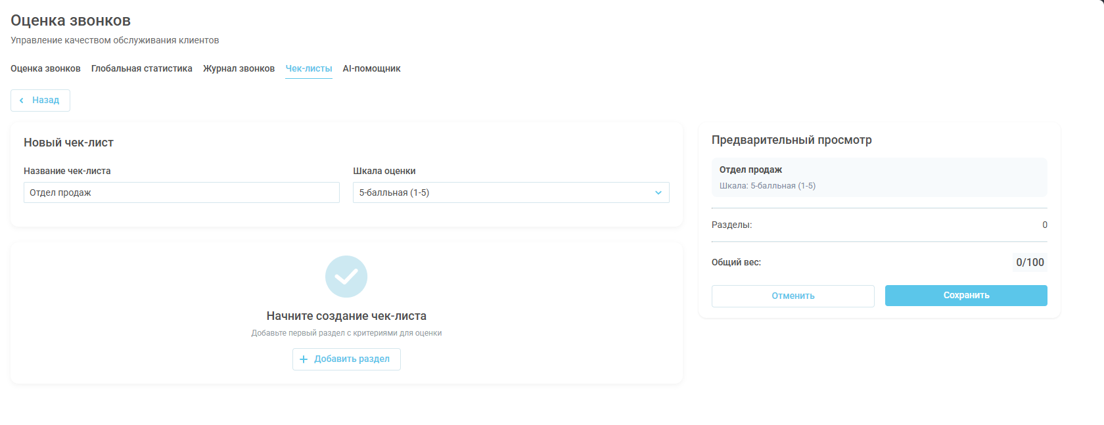This screenshot has height=425, width=1104.
Task: Click the Разделы count value in preview
Action: [x=1044, y=225]
